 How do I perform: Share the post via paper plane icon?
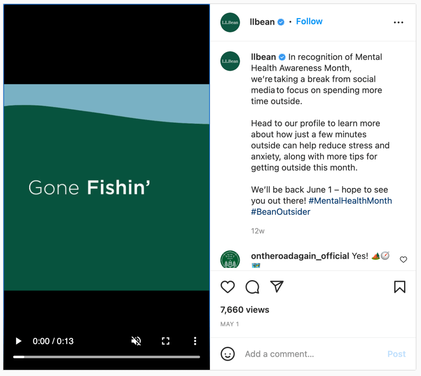[277, 287]
